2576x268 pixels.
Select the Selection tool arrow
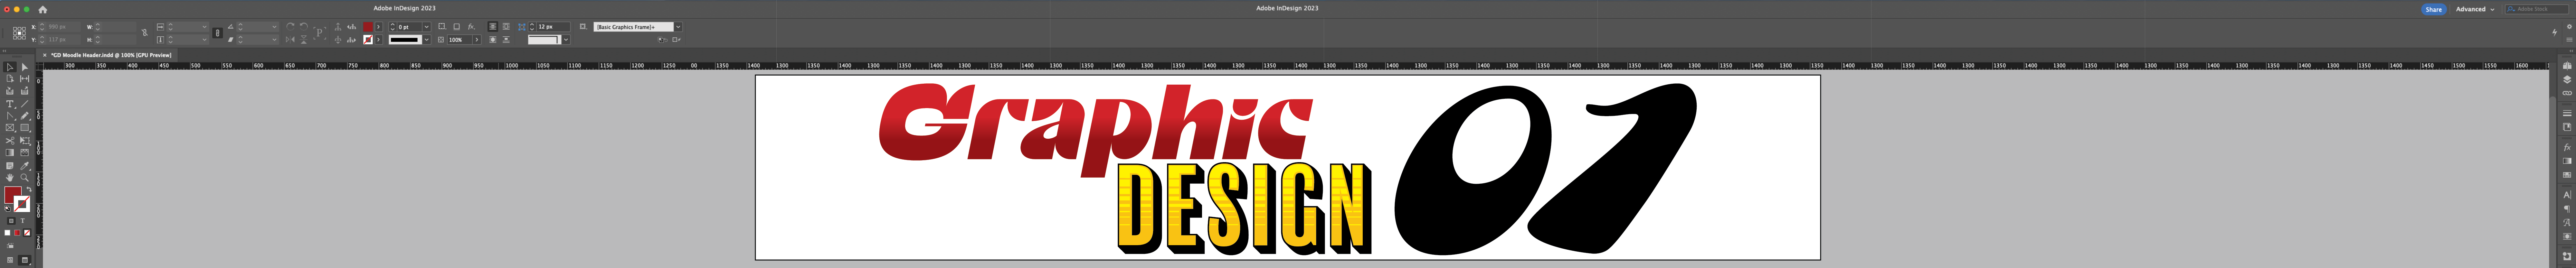(10, 67)
